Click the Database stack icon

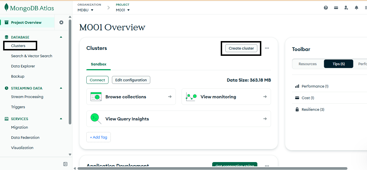click(7, 37)
